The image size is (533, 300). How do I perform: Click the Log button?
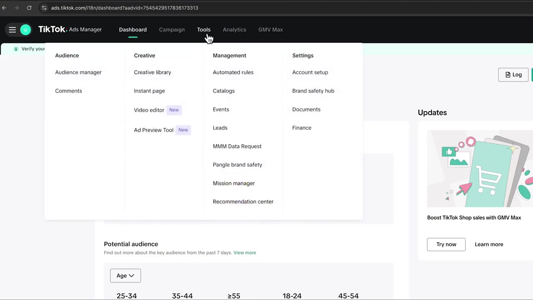tap(513, 75)
